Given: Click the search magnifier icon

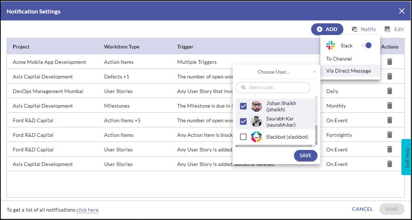Looking at the screenshot, I should (x=244, y=88).
